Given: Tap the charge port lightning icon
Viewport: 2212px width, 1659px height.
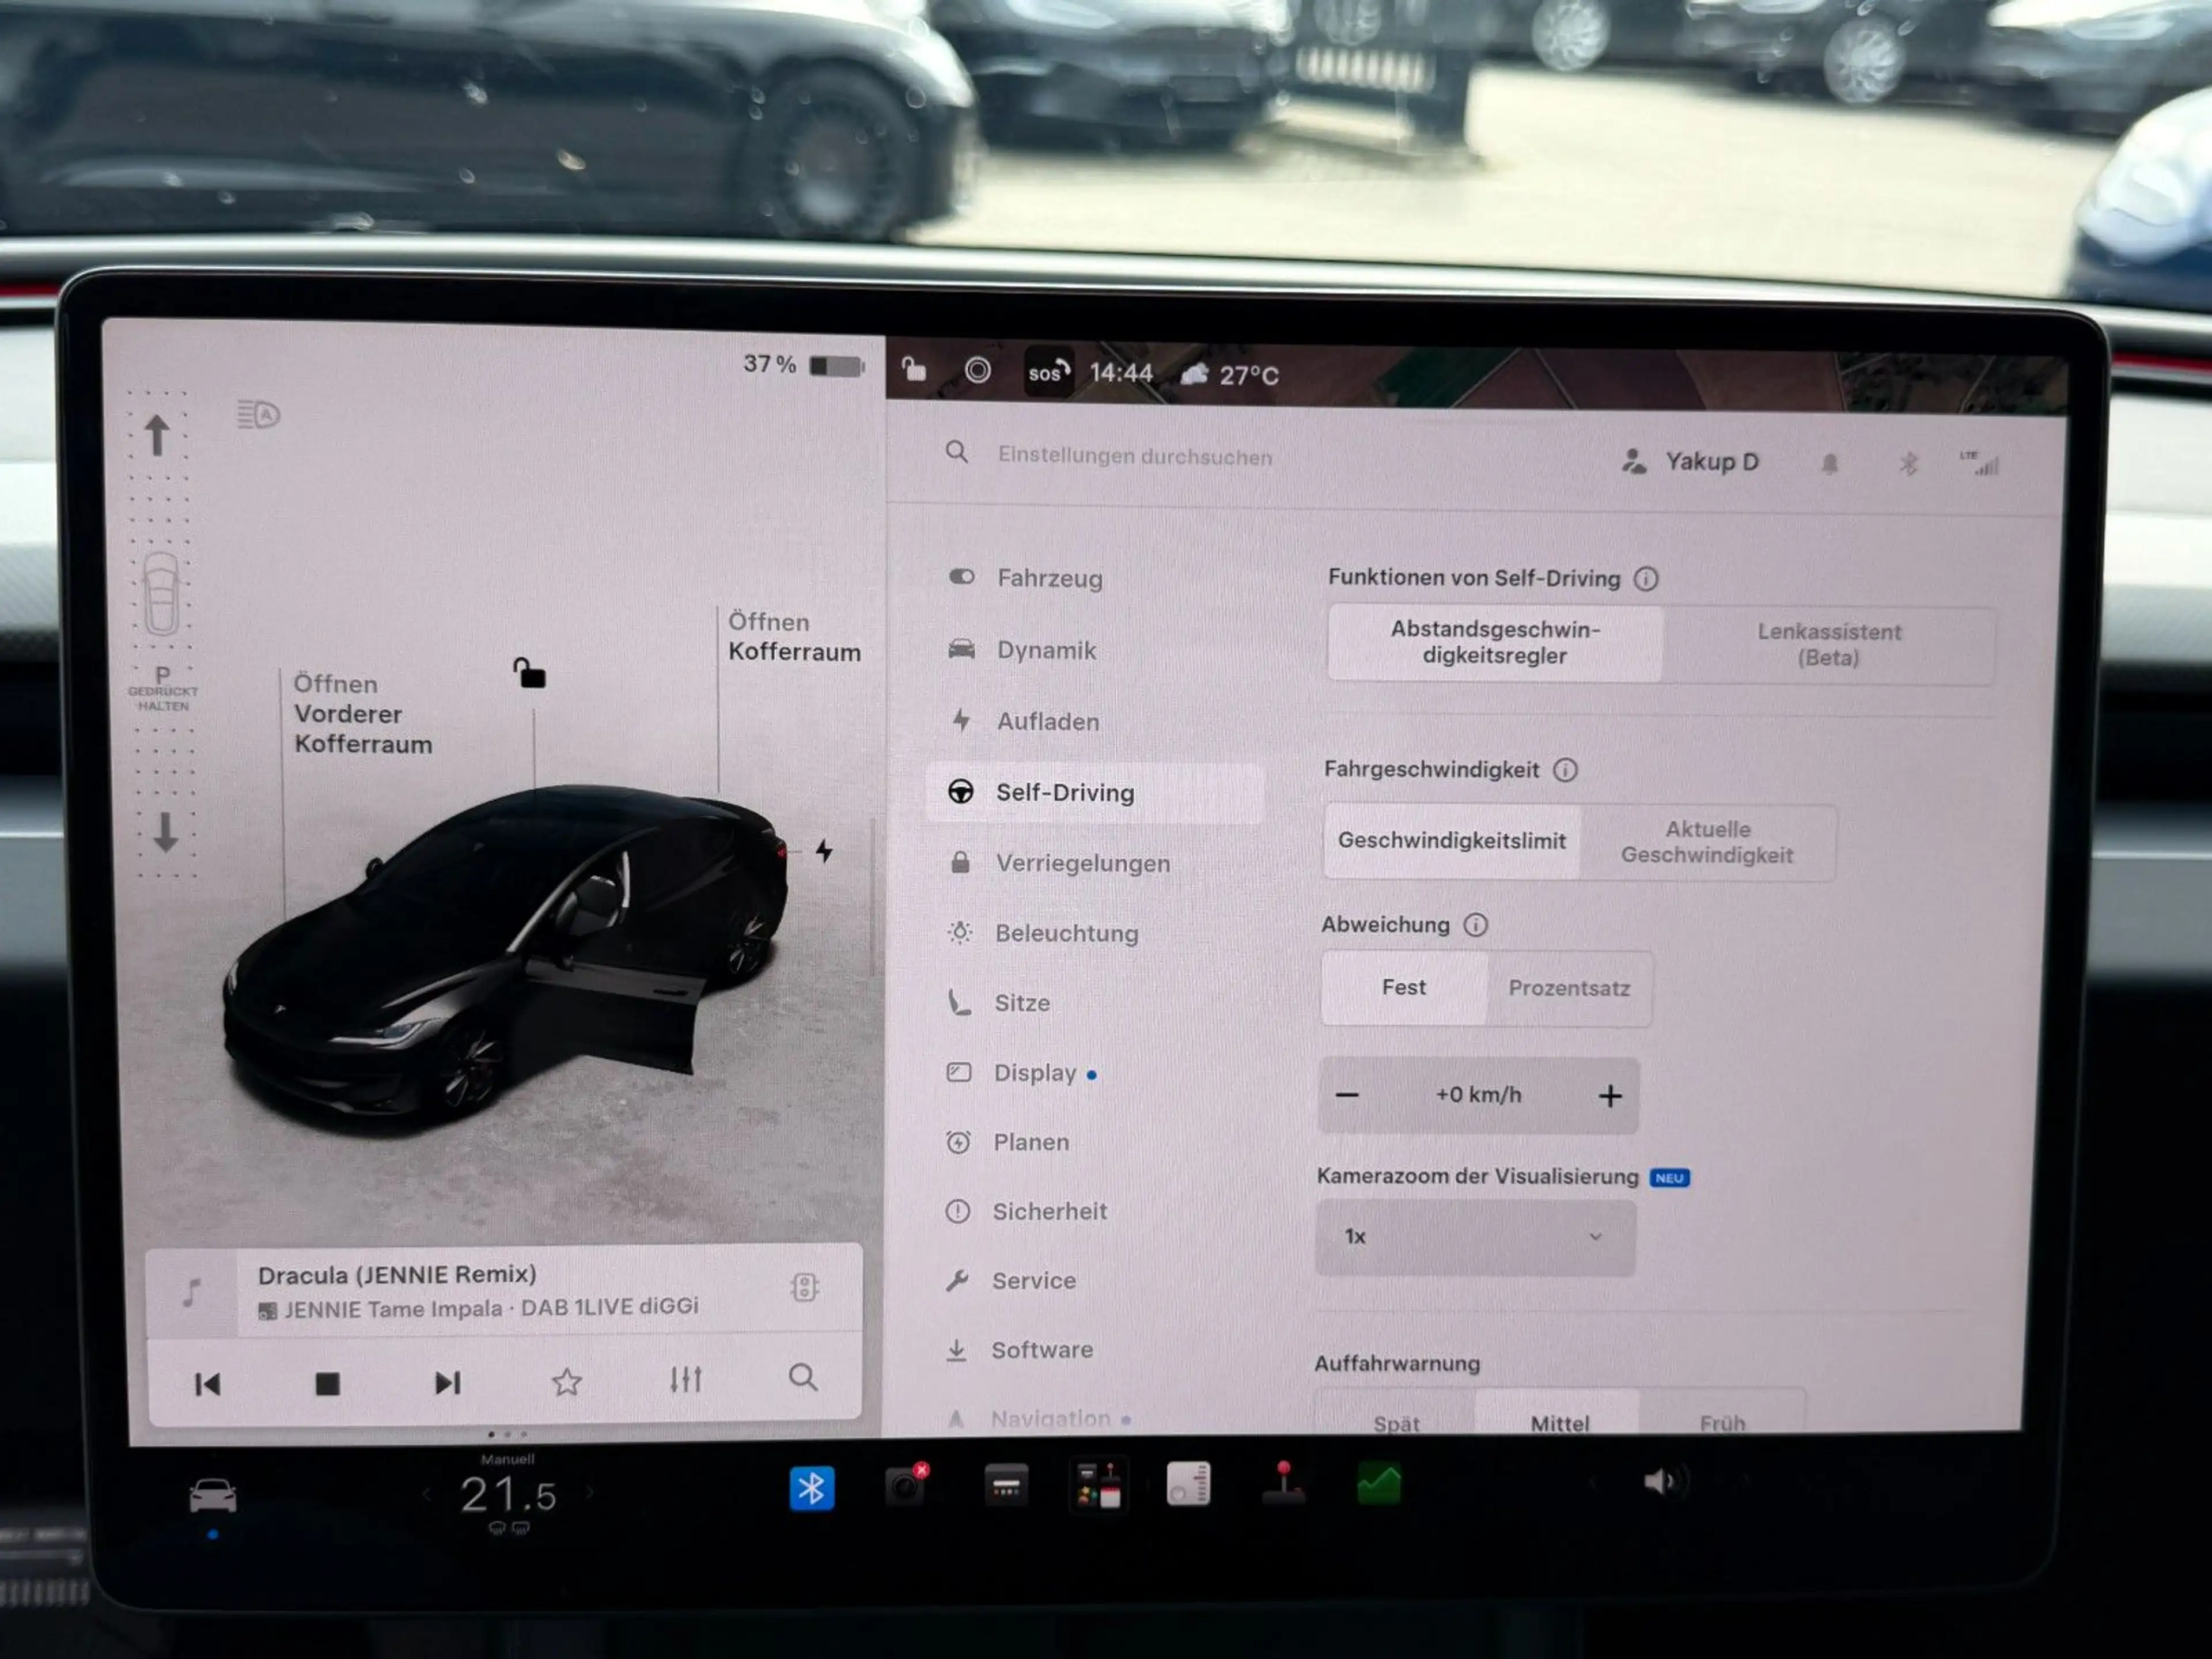Looking at the screenshot, I should tap(824, 851).
